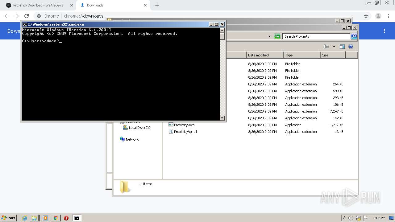Click cmd scrollbar down arrow

tap(222, 118)
